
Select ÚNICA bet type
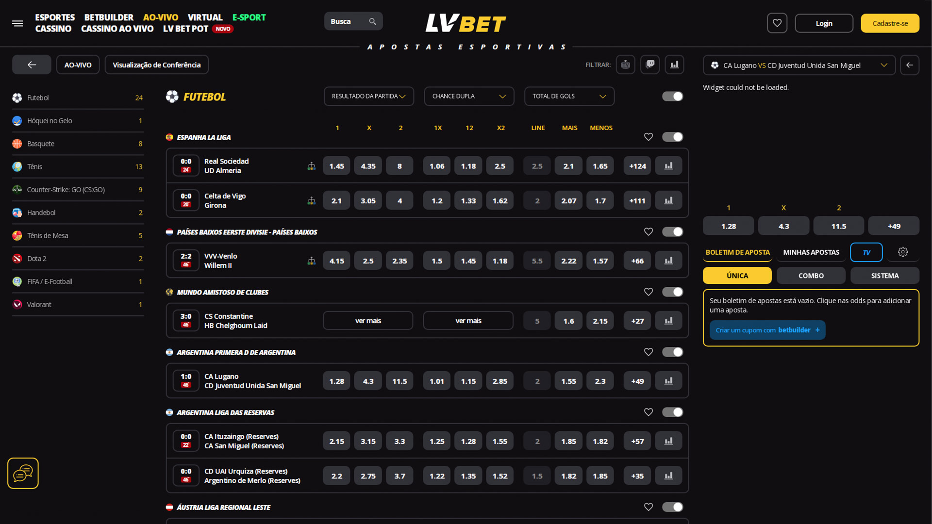(x=737, y=276)
